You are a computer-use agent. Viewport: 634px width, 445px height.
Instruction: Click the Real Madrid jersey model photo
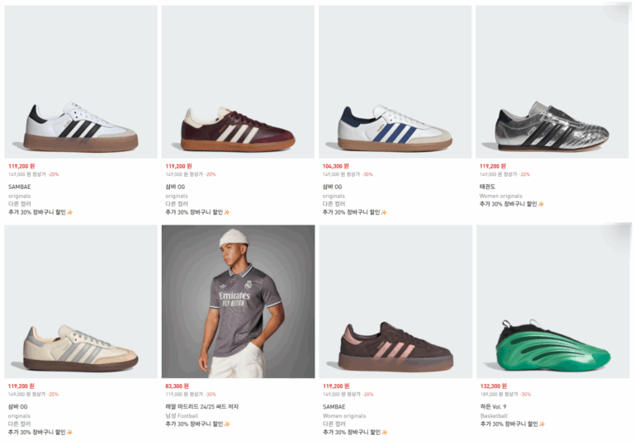point(238,301)
